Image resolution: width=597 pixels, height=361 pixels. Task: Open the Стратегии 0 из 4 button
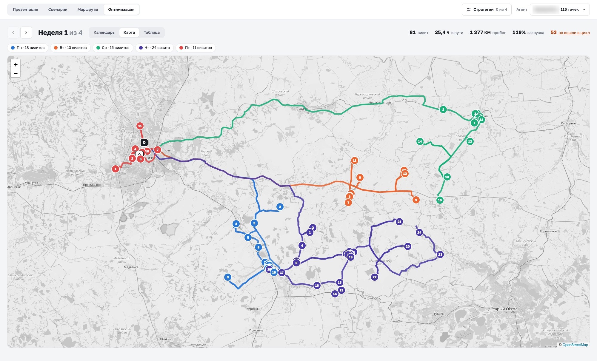[x=487, y=10]
